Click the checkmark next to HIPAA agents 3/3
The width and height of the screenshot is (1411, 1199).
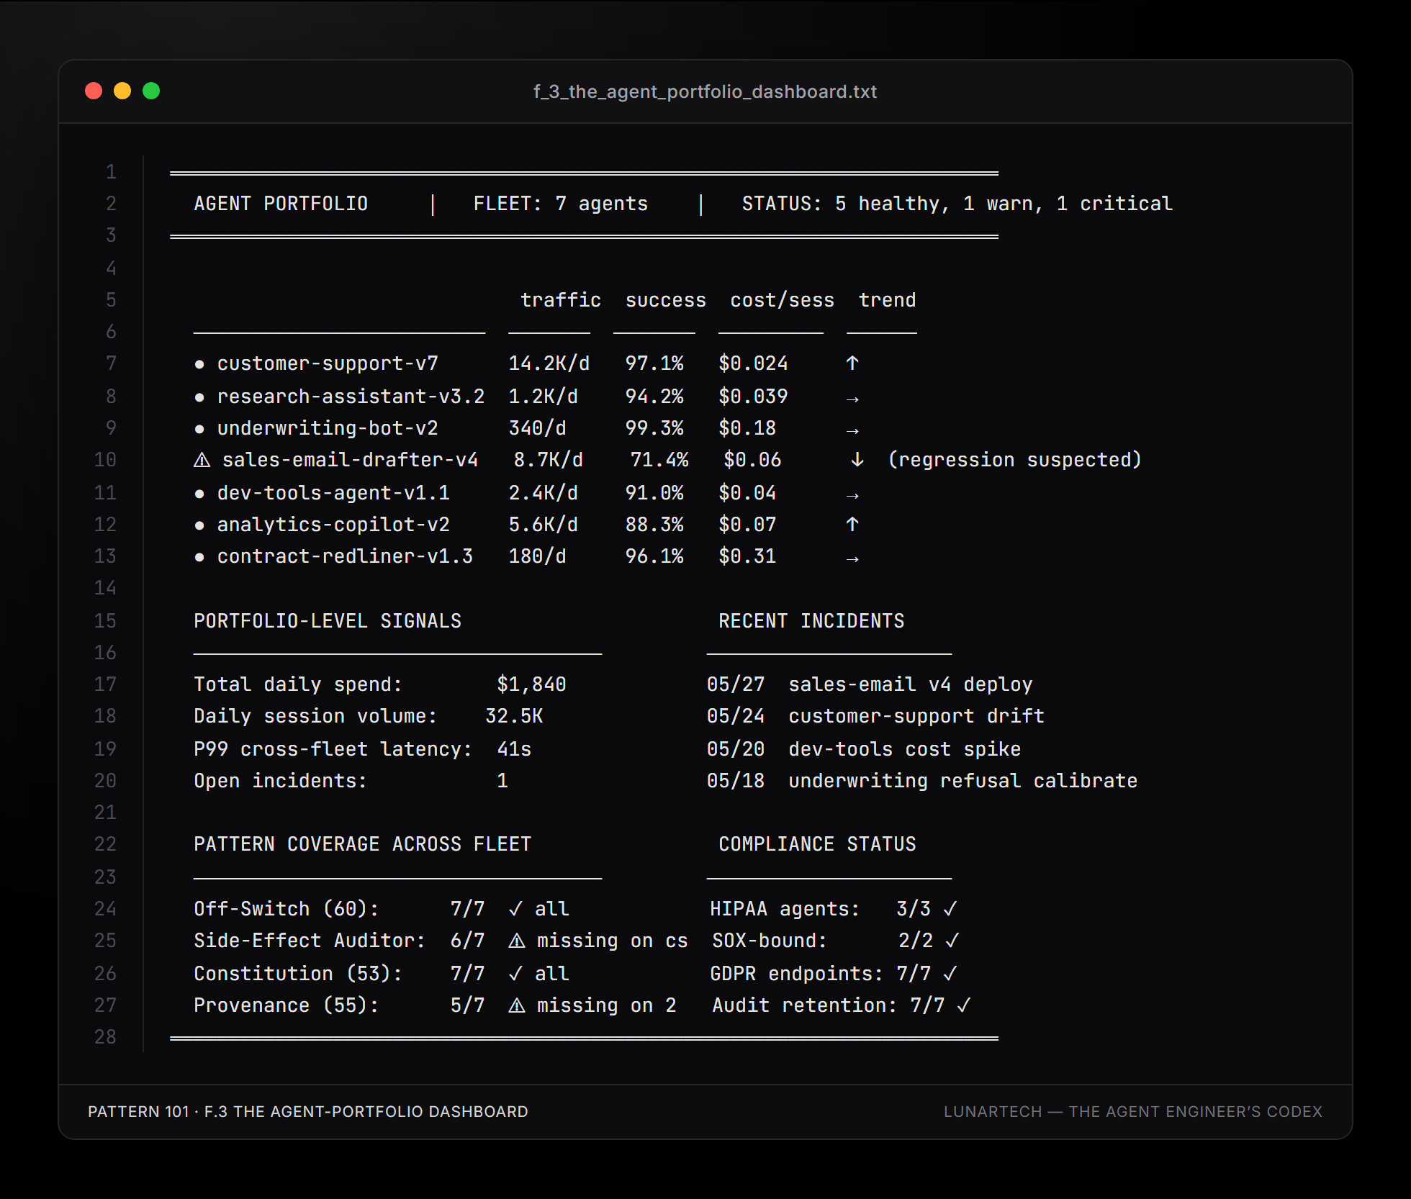(x=950, y=909)
